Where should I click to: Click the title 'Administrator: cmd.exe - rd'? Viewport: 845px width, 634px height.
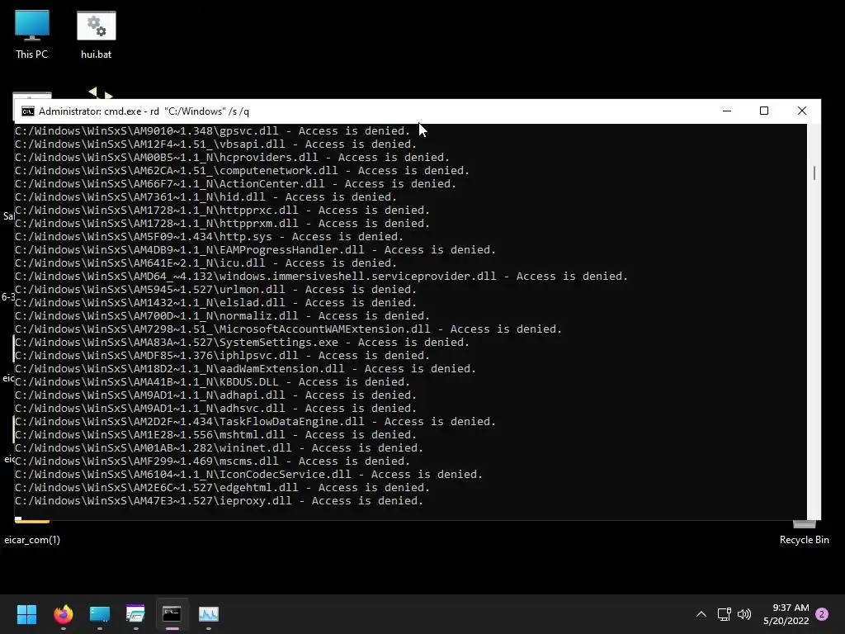coord(99,111)
